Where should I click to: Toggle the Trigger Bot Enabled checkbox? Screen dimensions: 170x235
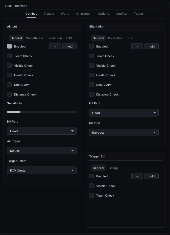pyautogui.click(x=91, y=176)
